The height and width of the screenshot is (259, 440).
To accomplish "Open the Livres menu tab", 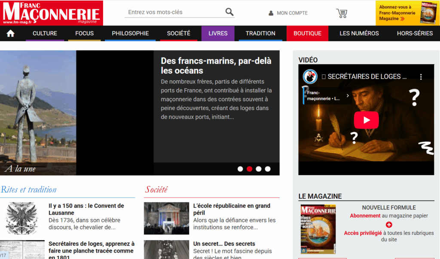I will point(218,34).
